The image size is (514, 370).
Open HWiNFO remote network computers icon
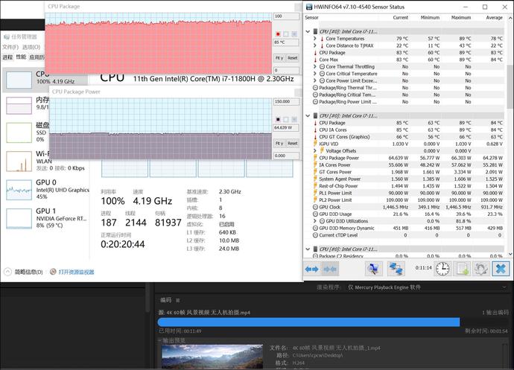(x=396, y=269)
